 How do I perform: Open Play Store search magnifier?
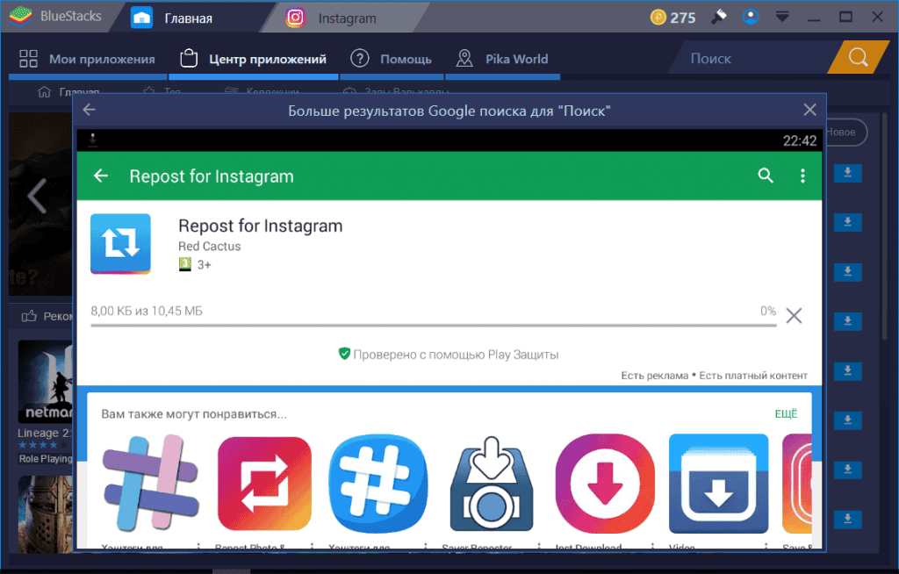766,176
